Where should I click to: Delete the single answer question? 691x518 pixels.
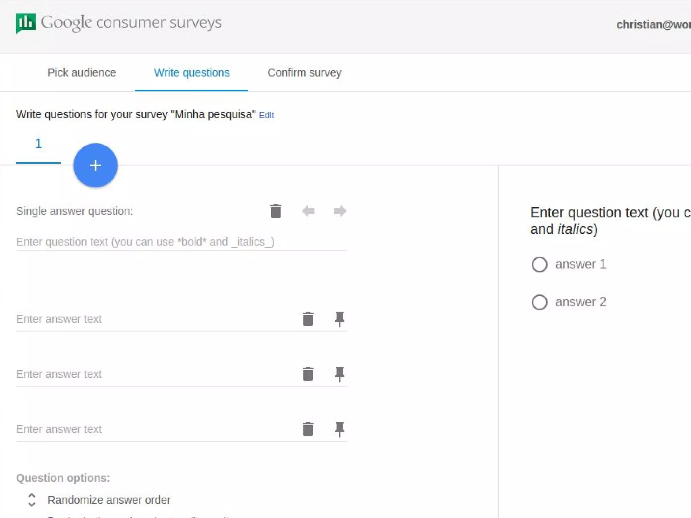(276, 211)
